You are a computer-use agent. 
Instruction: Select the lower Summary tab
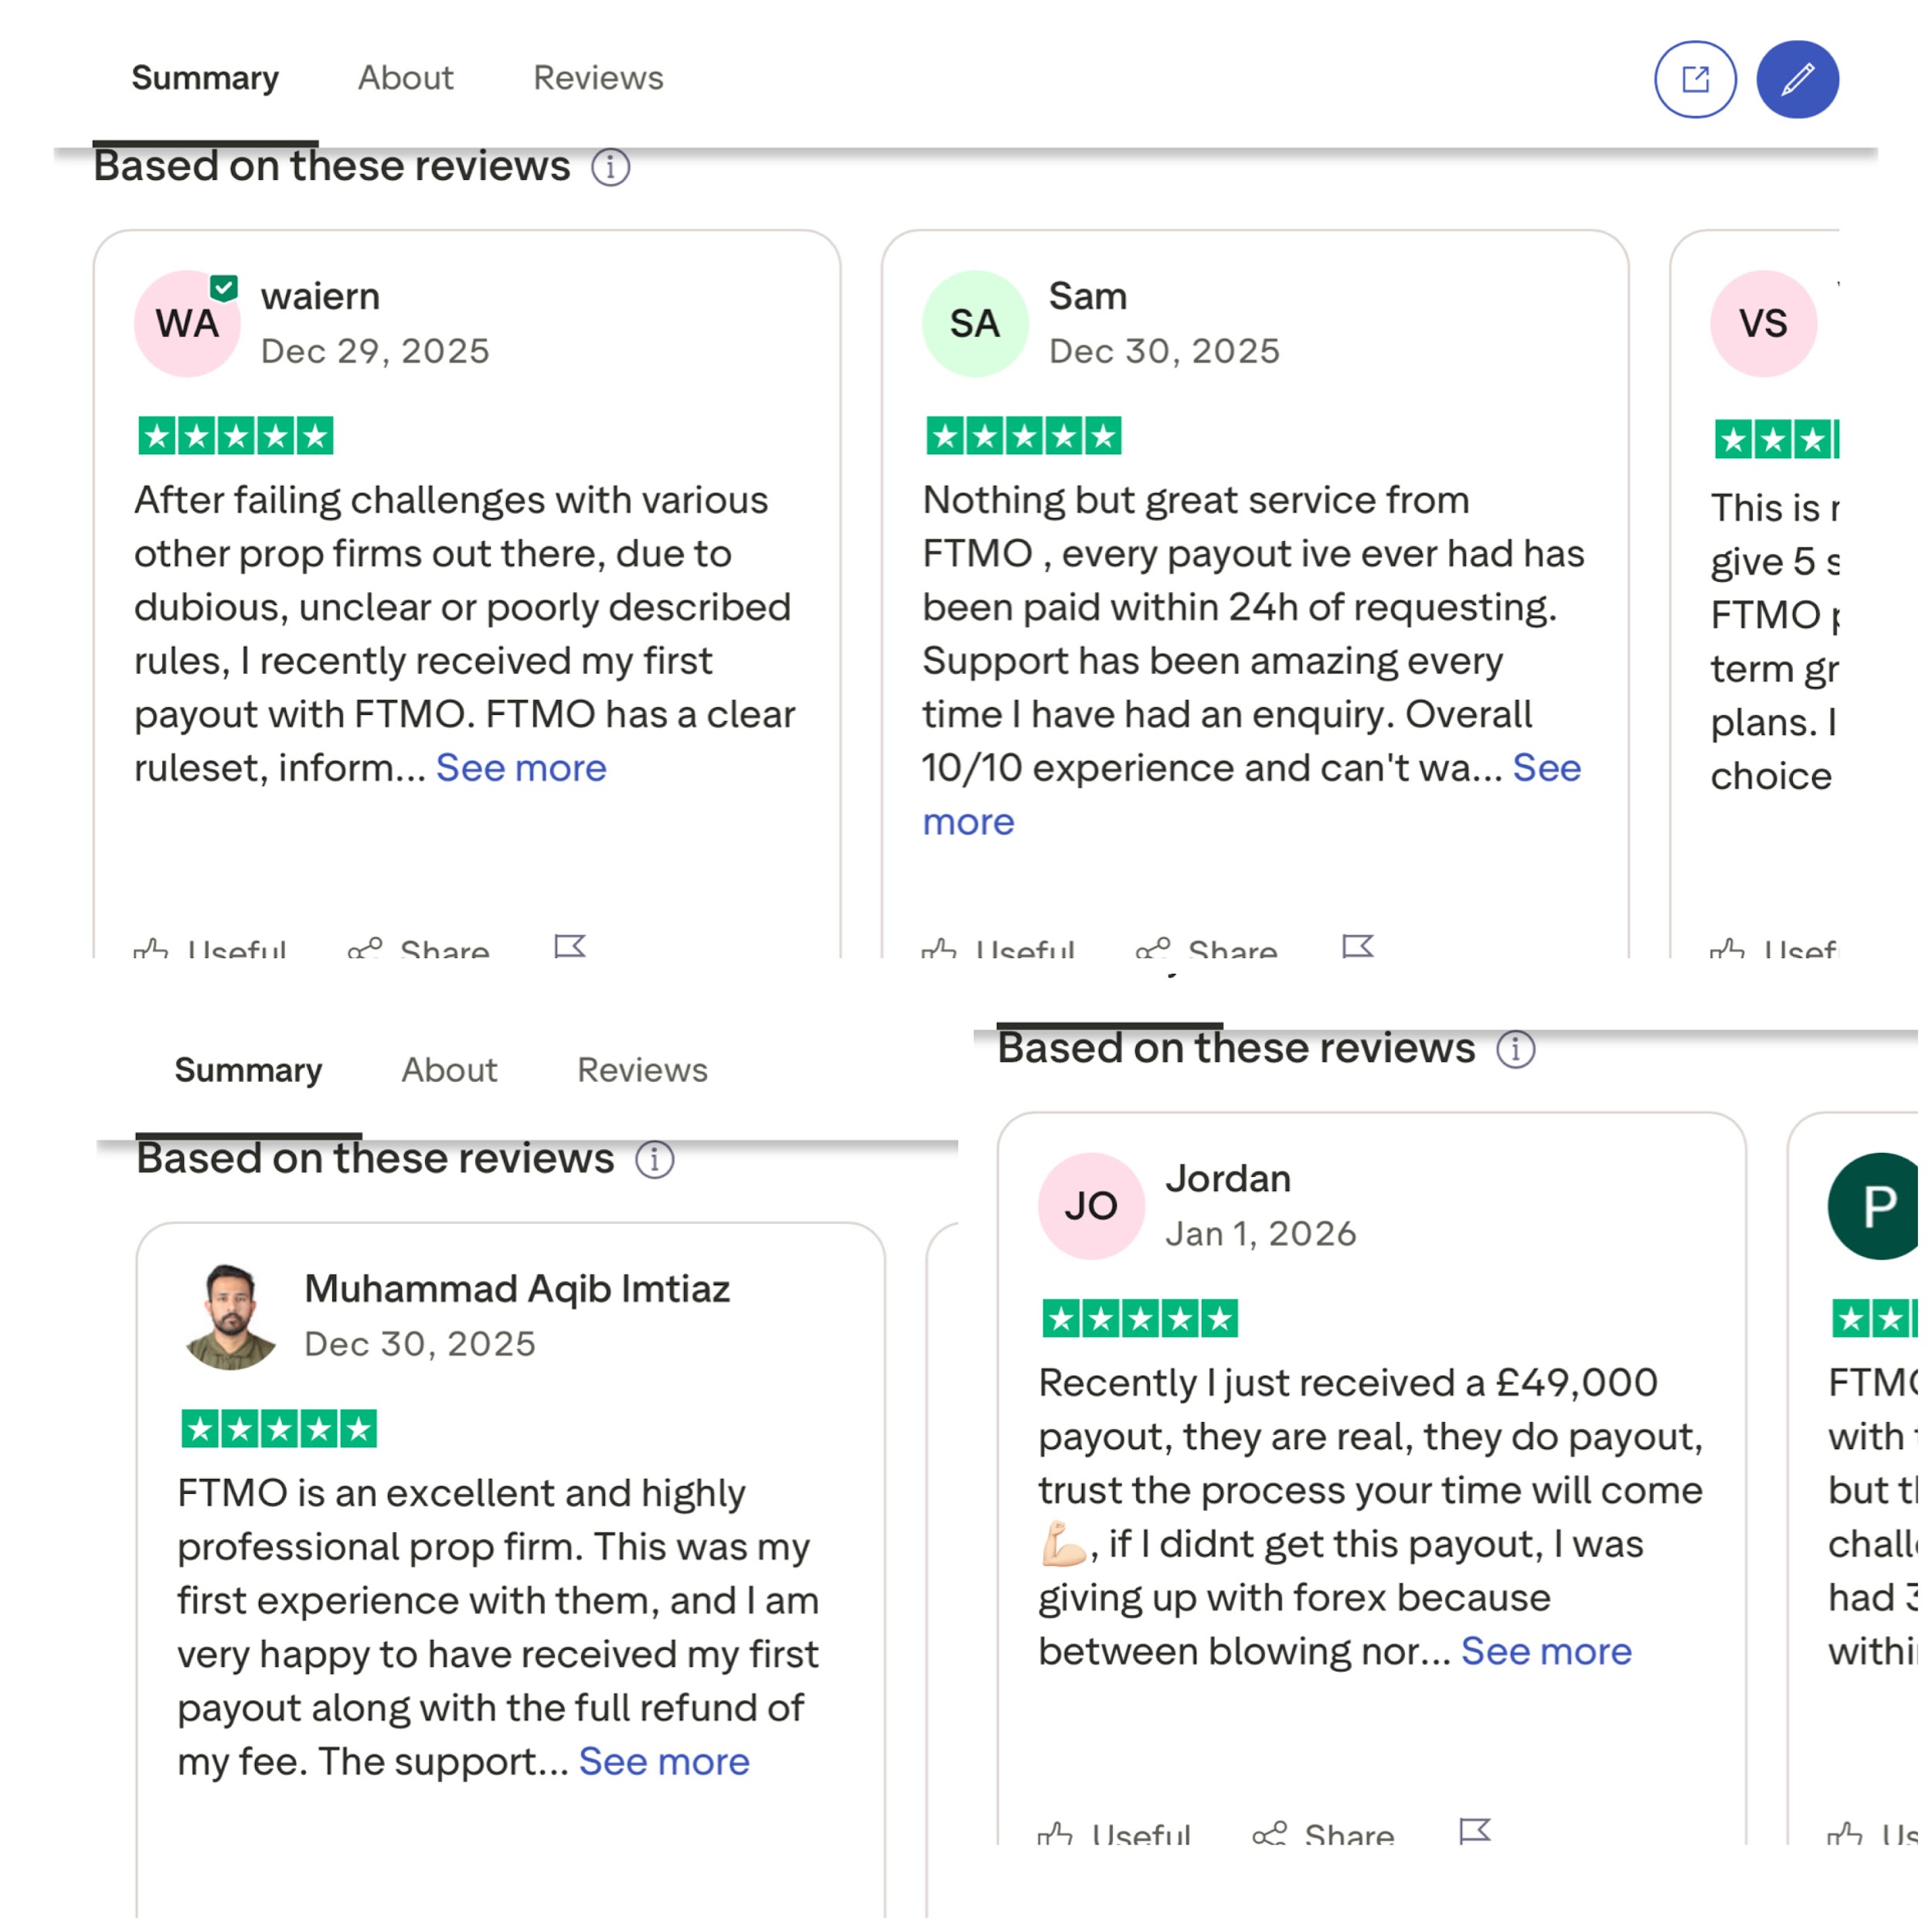[x=248, y=1070]
